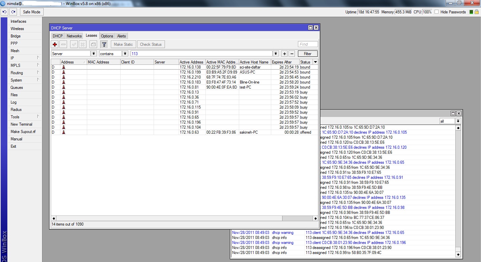Click the '14 items out of 1090' status text
The image size is (481, 262).
coord(67,224)
